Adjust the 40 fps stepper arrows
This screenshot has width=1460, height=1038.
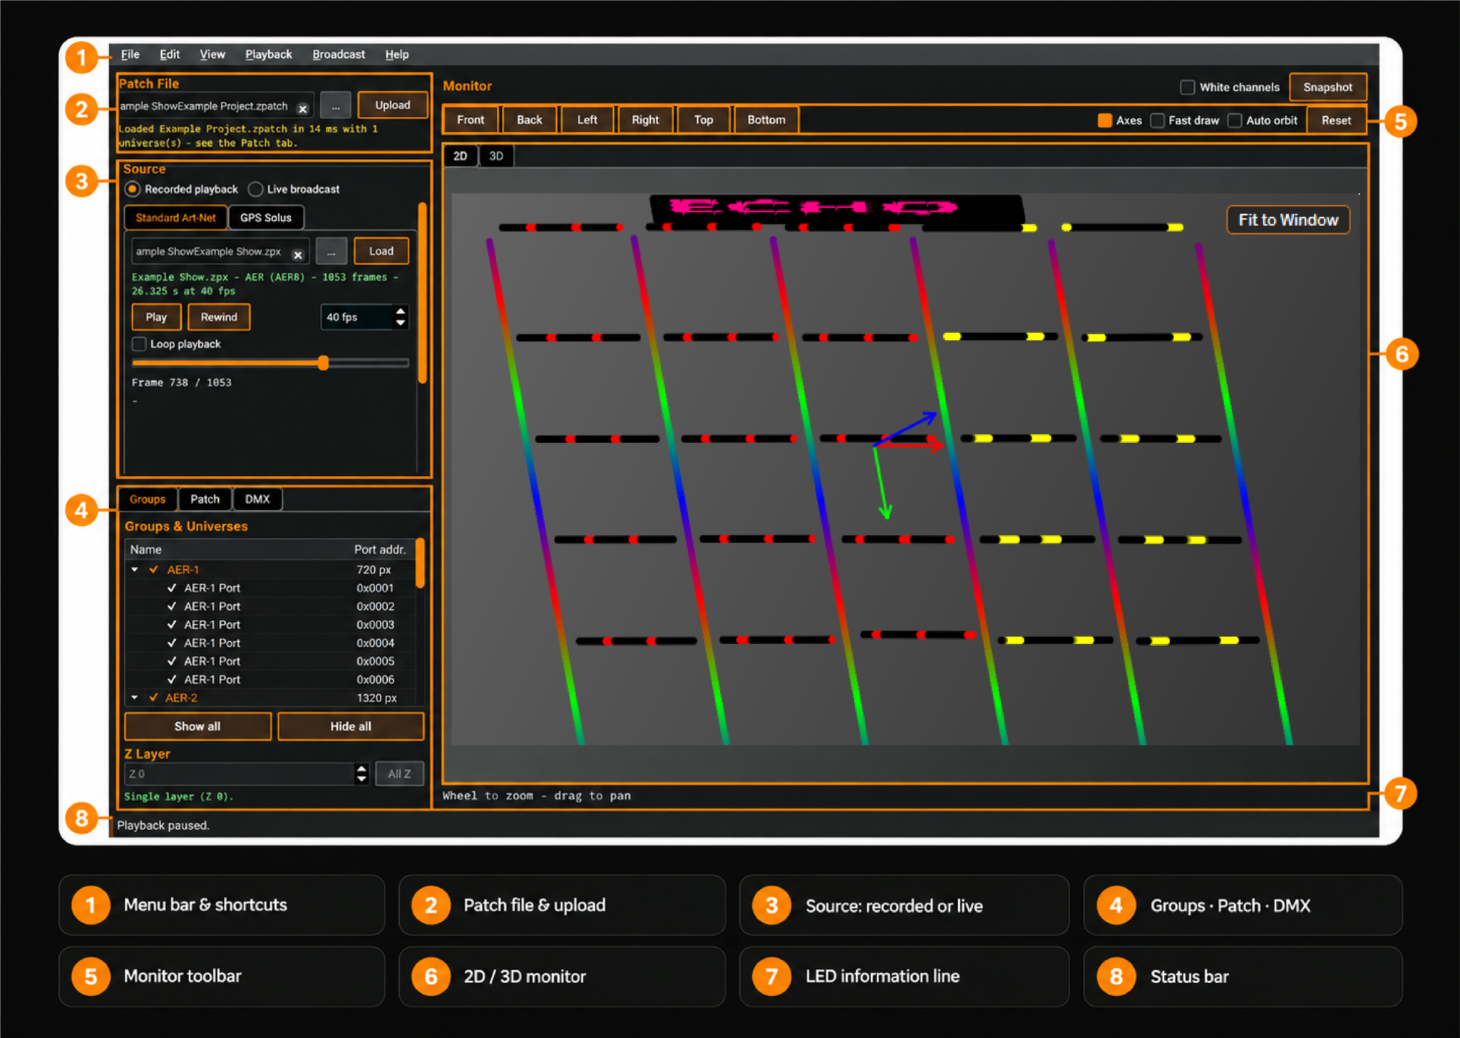click(x=401, y=317)
